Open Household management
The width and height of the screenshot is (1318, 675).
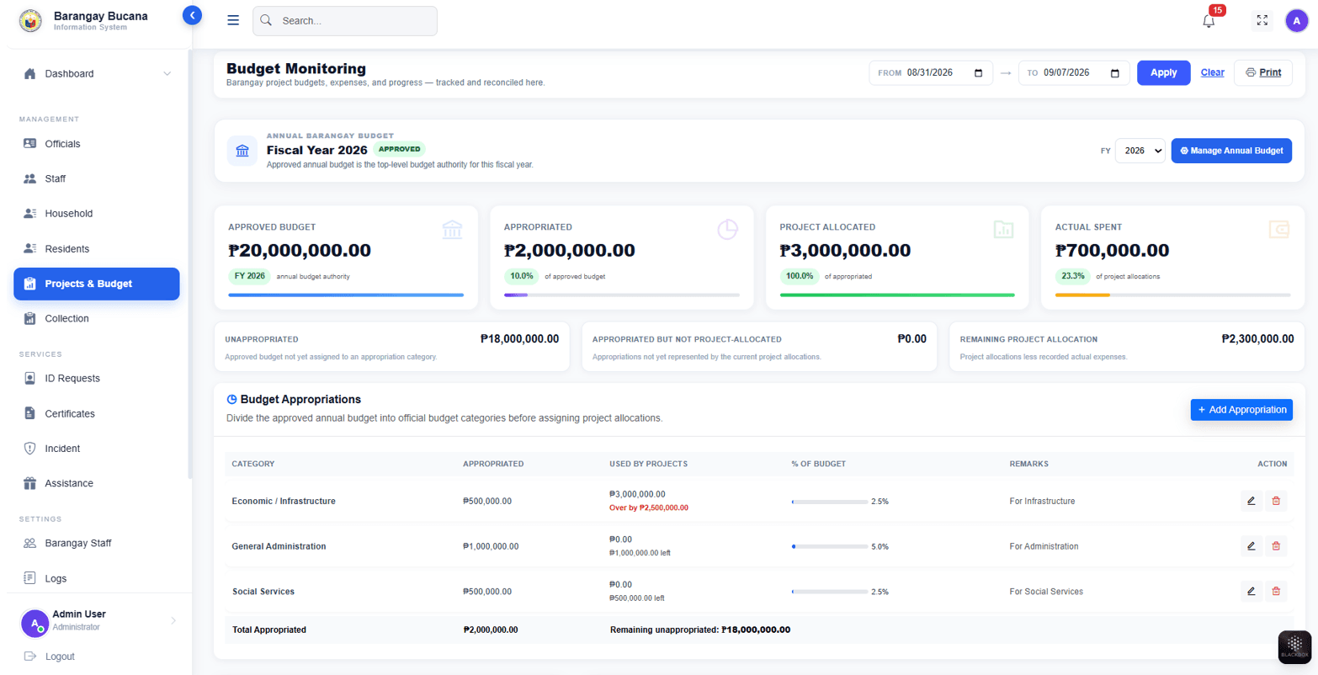pyautogui.click(x=96, y=214)
